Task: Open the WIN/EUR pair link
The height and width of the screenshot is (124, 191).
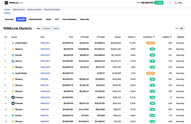Action: (44, 109)
